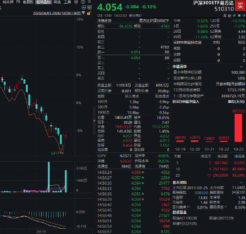The width and height of the screenshot is (246, 234).
Task: Click the red 买 buy button
Action: [x=240, y=6]
